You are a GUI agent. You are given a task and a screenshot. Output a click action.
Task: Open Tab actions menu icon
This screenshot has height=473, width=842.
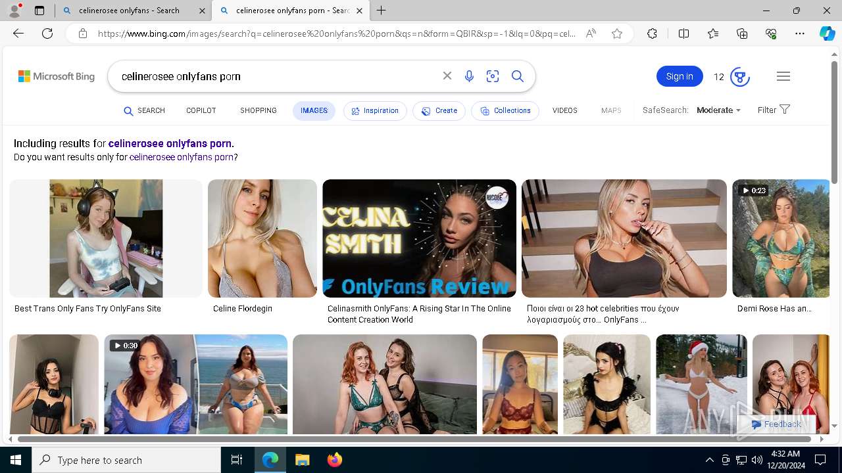pyautogui.click(x=39, y=11)
